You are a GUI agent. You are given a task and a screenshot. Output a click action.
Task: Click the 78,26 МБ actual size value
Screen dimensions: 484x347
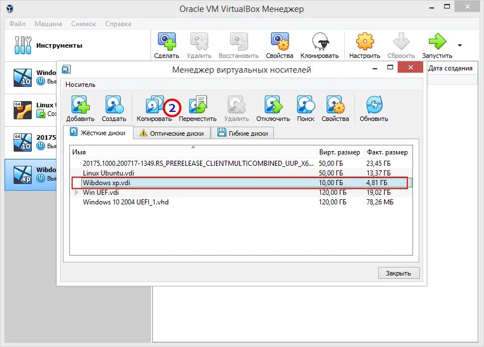(379, 202)
